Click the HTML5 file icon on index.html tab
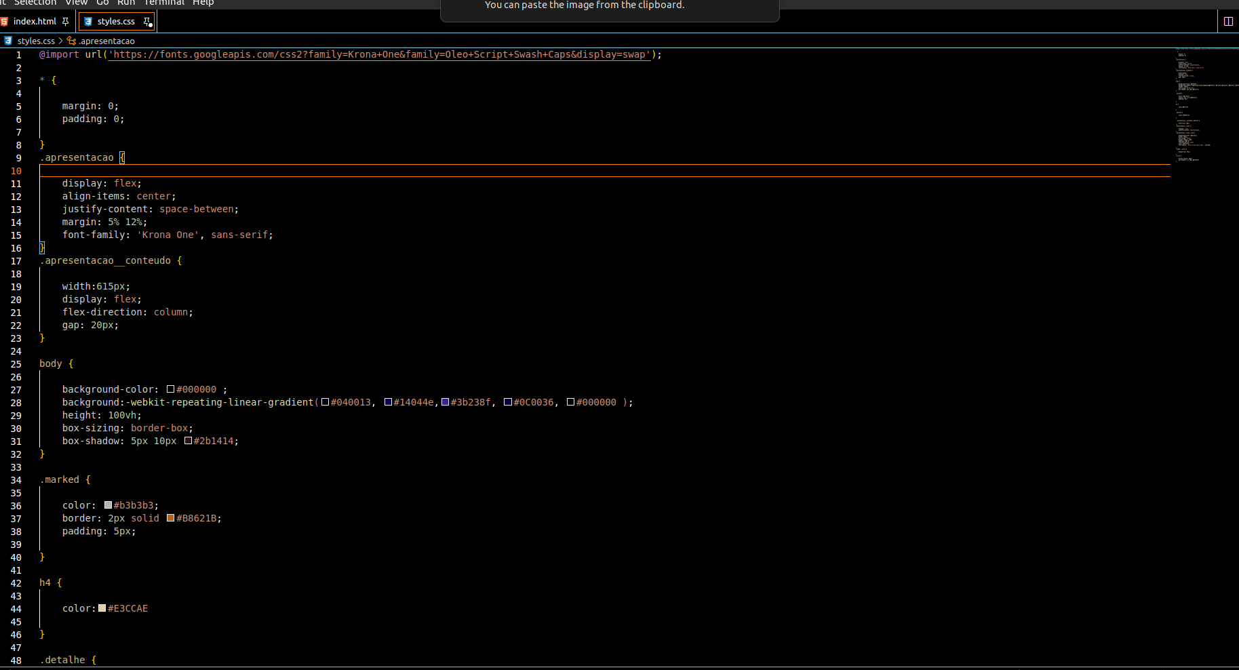Viewport: 1239px width, 670px height. point(4,22)
